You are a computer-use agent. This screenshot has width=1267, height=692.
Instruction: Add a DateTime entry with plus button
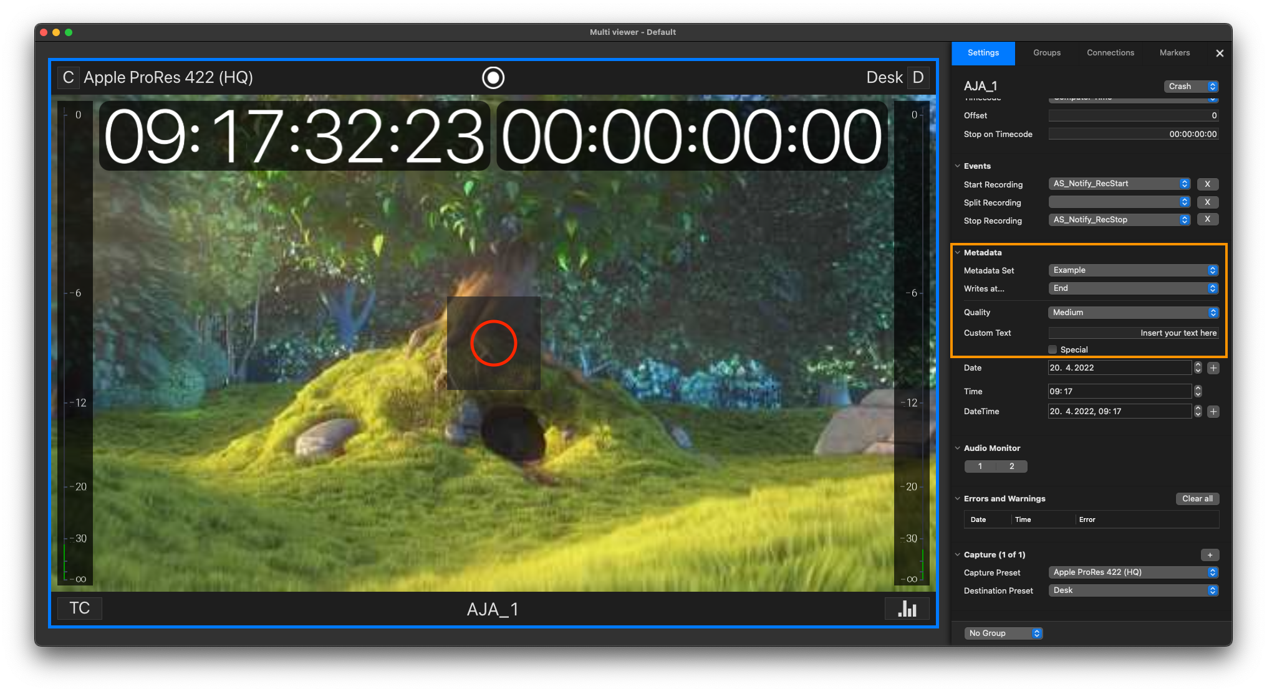[x=1213, y=412]
